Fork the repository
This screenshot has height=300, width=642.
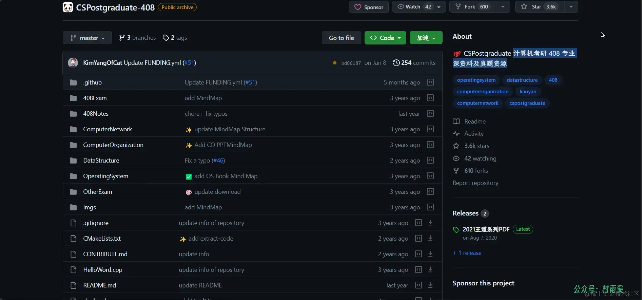[473, 7]
